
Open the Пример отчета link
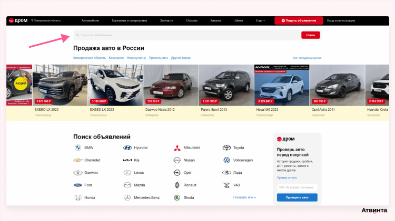point(287,178)
